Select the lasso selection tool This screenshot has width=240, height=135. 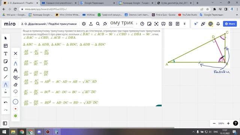coord(15,91)
